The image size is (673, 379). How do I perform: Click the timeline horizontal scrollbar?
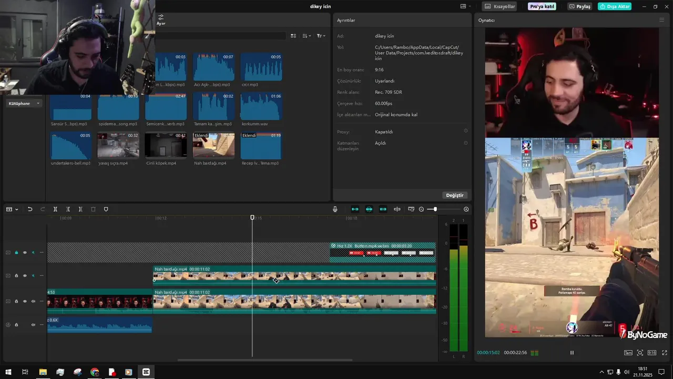click(265, 361)
